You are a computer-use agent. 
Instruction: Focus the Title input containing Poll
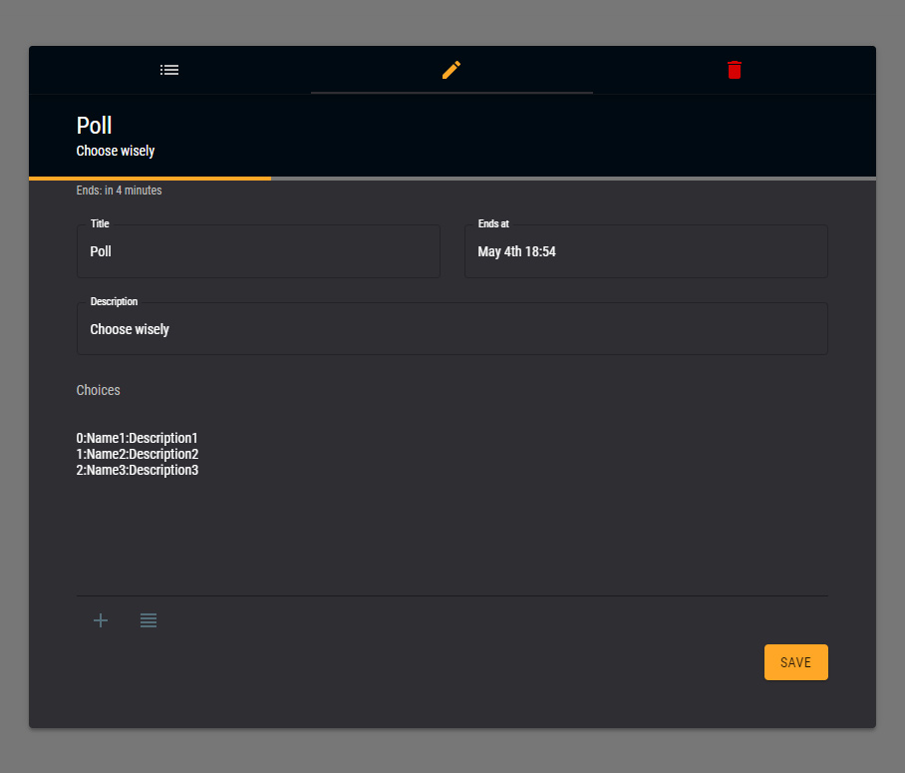[258, 252]
